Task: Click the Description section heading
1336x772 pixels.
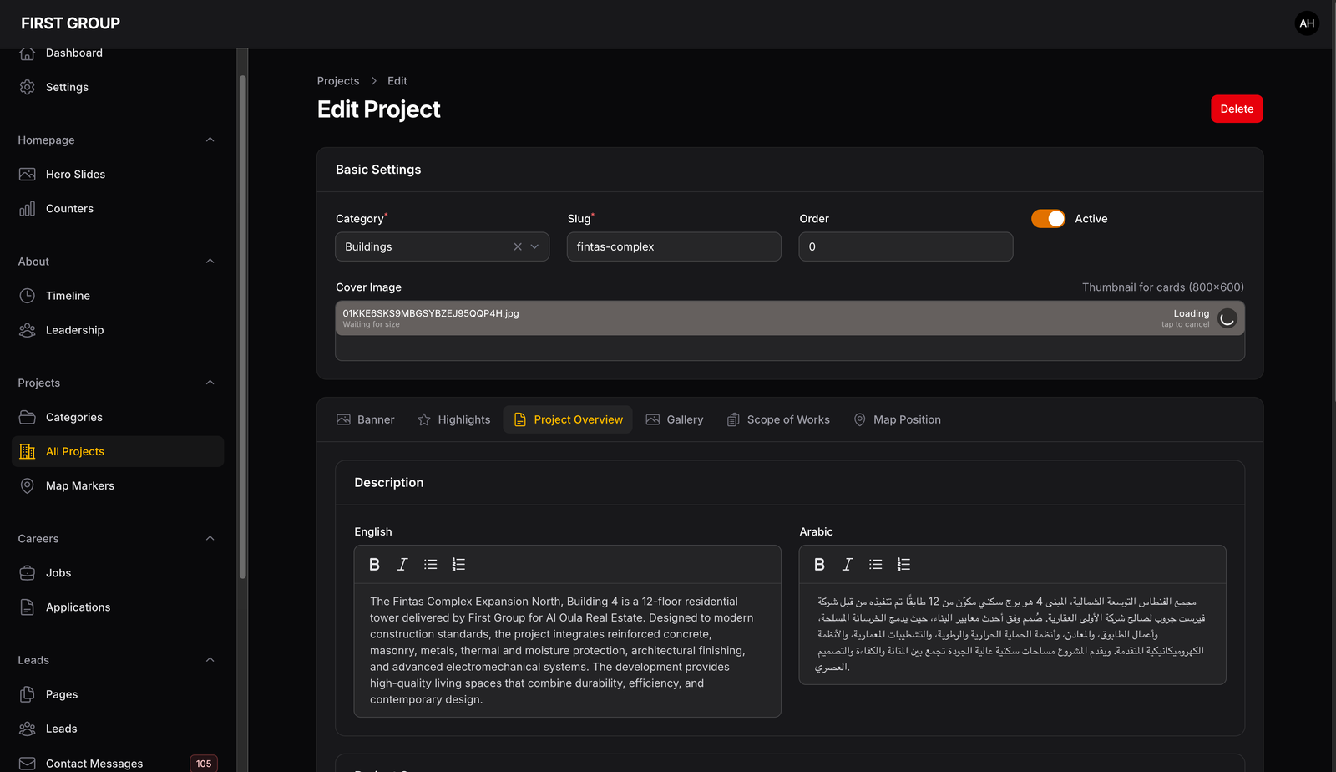Action: coord(389,483)
